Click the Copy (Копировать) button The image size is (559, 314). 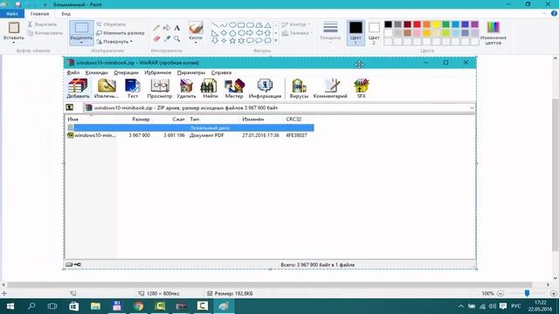click(x=45, y=33)
